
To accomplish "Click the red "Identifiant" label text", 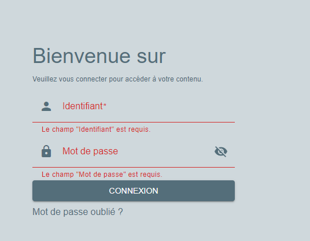I will [83, 106].
